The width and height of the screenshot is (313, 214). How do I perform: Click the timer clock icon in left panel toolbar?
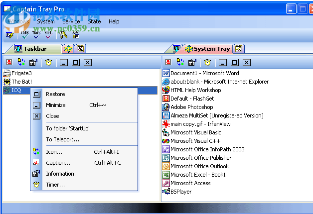[48, 62]
